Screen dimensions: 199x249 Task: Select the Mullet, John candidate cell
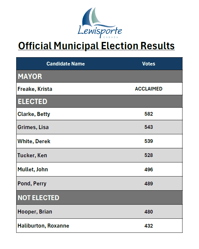coord(33,169)
